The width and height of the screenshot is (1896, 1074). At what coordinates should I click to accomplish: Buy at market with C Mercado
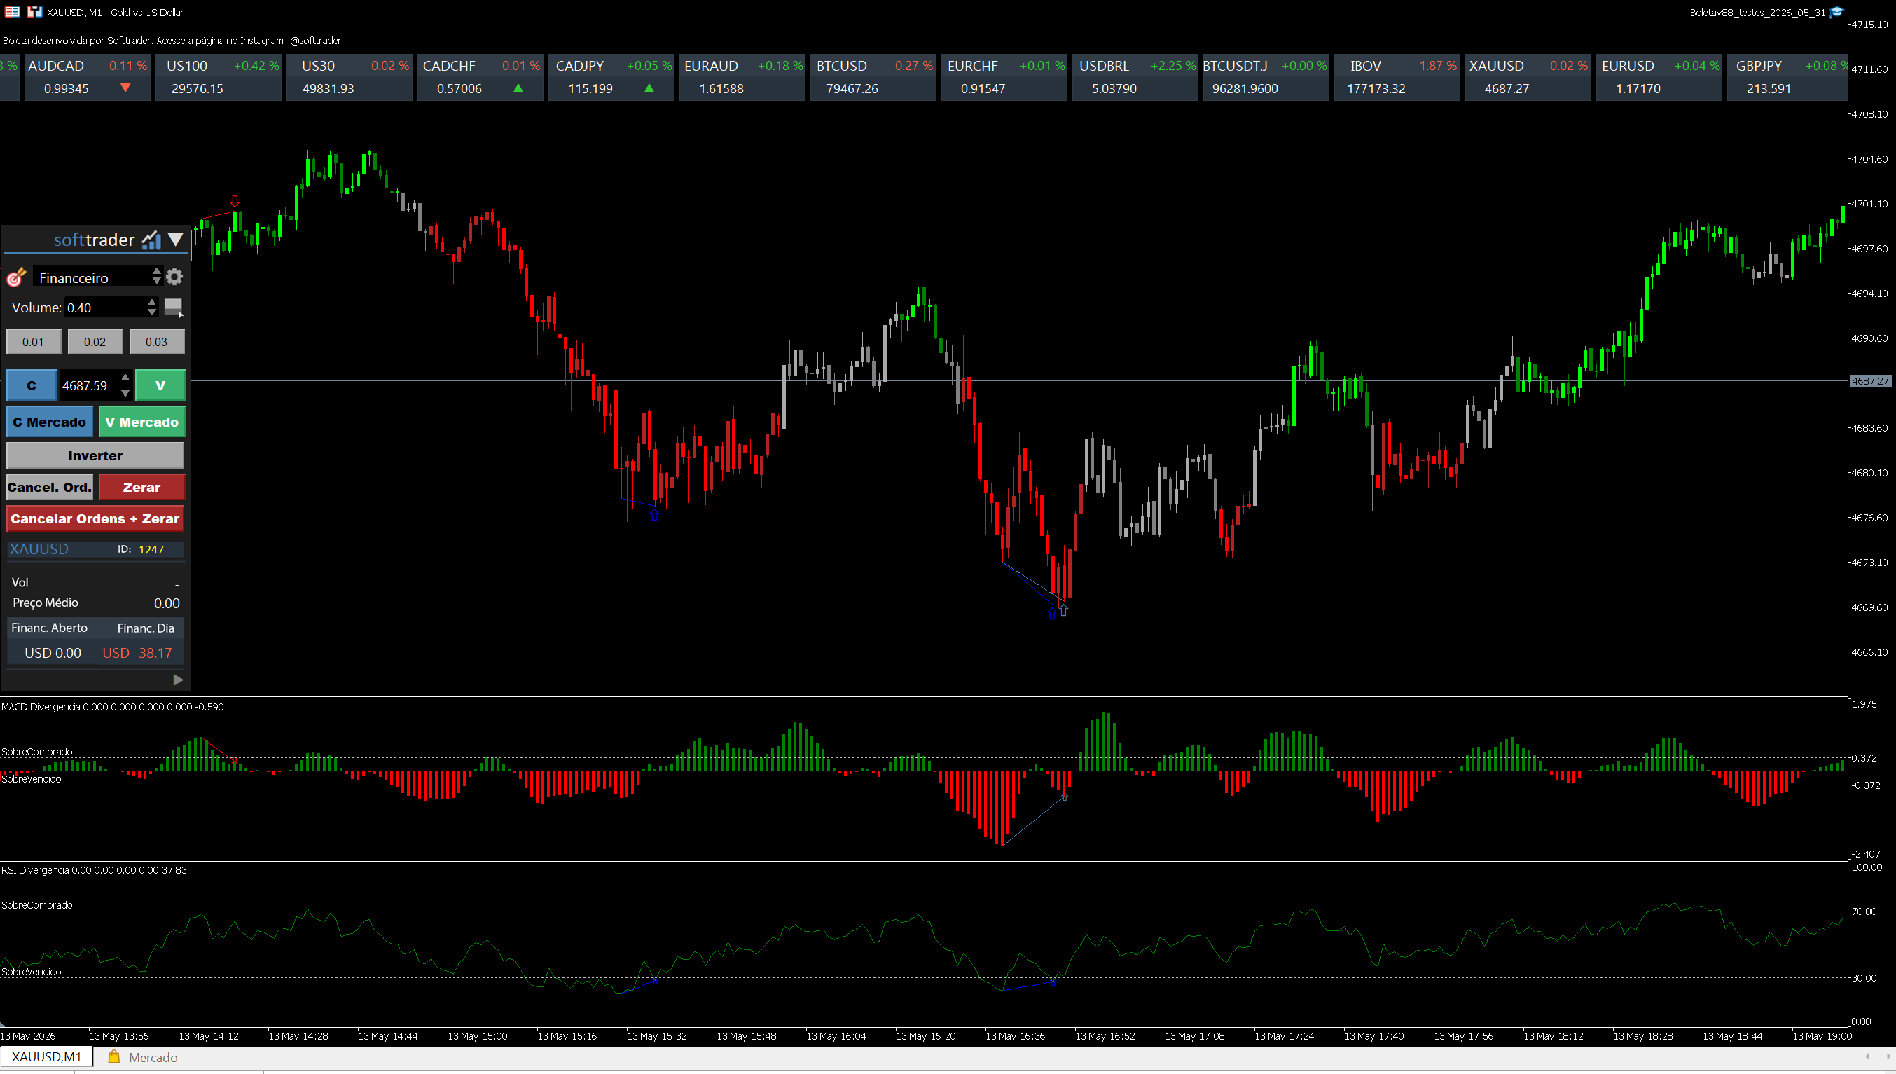(50, 422)
